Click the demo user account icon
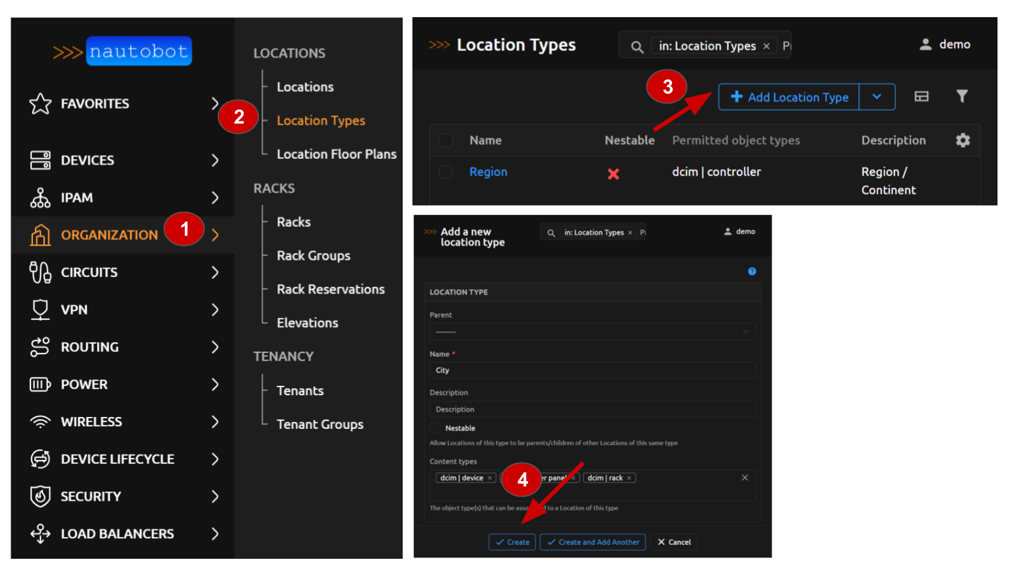 [x=925, y=44]
